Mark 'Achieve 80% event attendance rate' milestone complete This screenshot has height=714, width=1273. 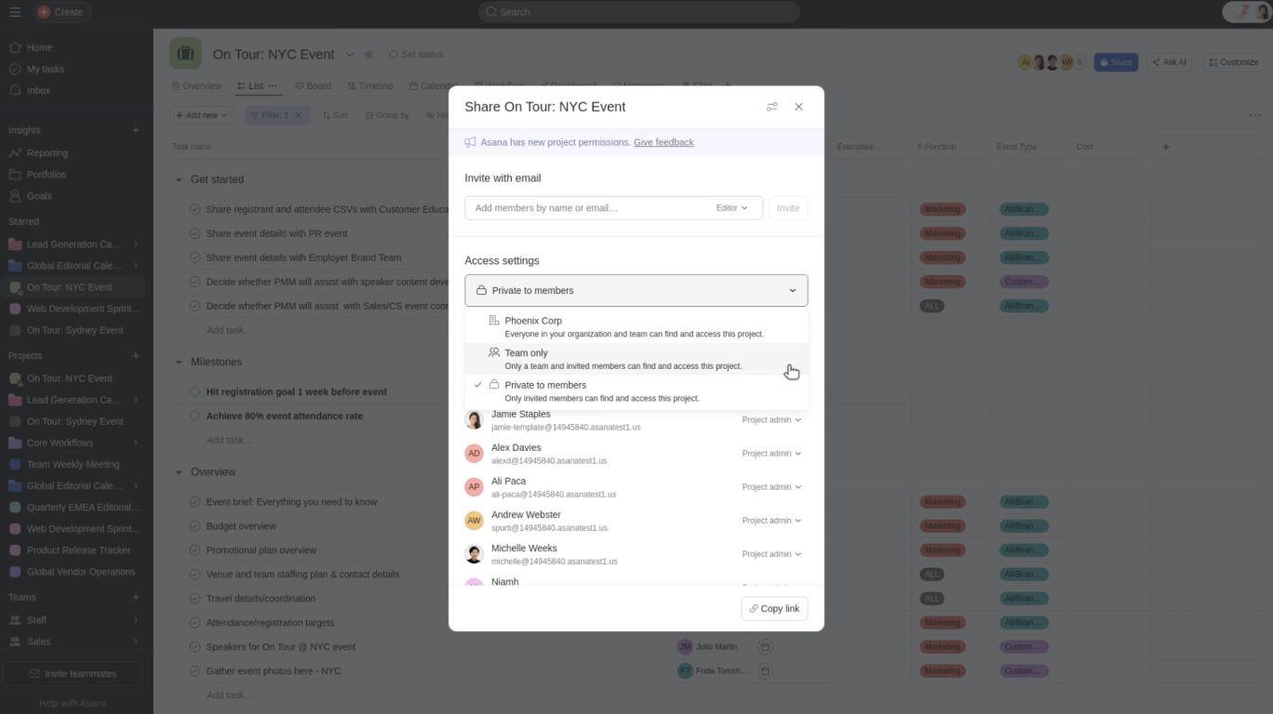pos(194,416)
